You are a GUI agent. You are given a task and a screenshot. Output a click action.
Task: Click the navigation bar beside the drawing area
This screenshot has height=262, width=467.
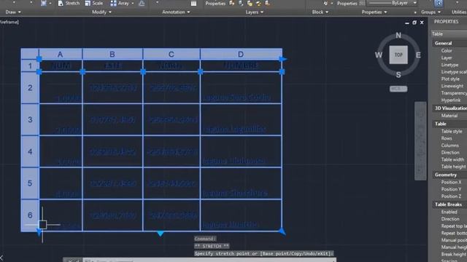[x=420, y=140]
